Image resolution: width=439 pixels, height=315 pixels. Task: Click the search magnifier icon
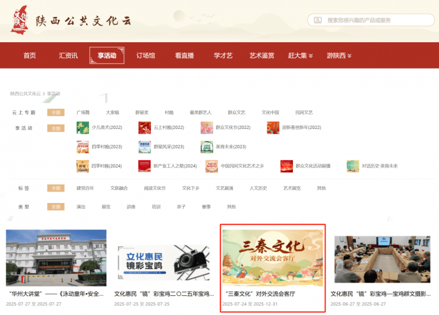(x=317, y=20)
